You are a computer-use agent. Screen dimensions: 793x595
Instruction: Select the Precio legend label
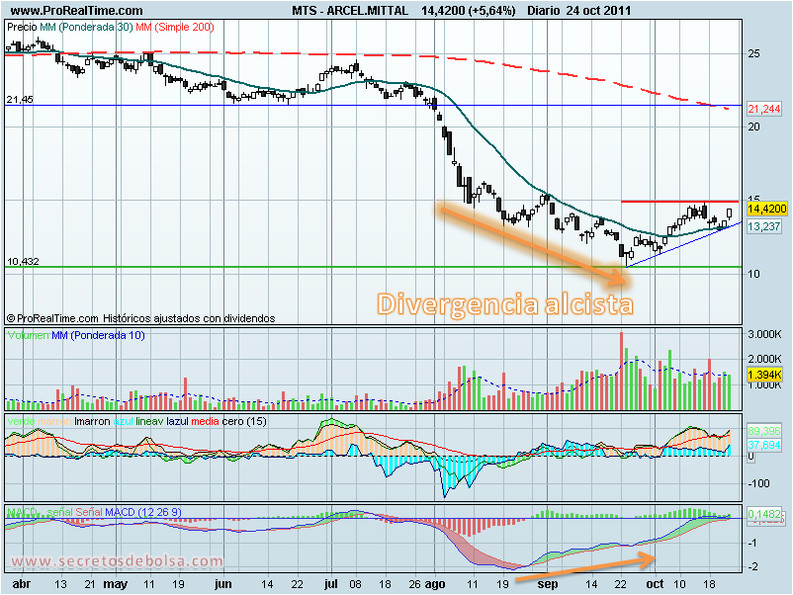(22, 27)
